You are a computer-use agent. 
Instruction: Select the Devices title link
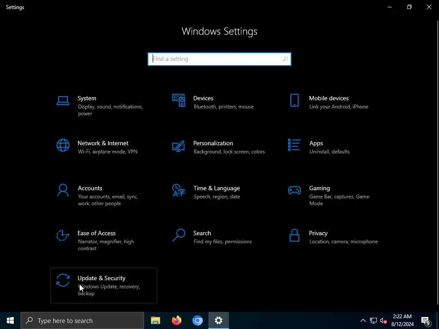click(x=203, y=98)
